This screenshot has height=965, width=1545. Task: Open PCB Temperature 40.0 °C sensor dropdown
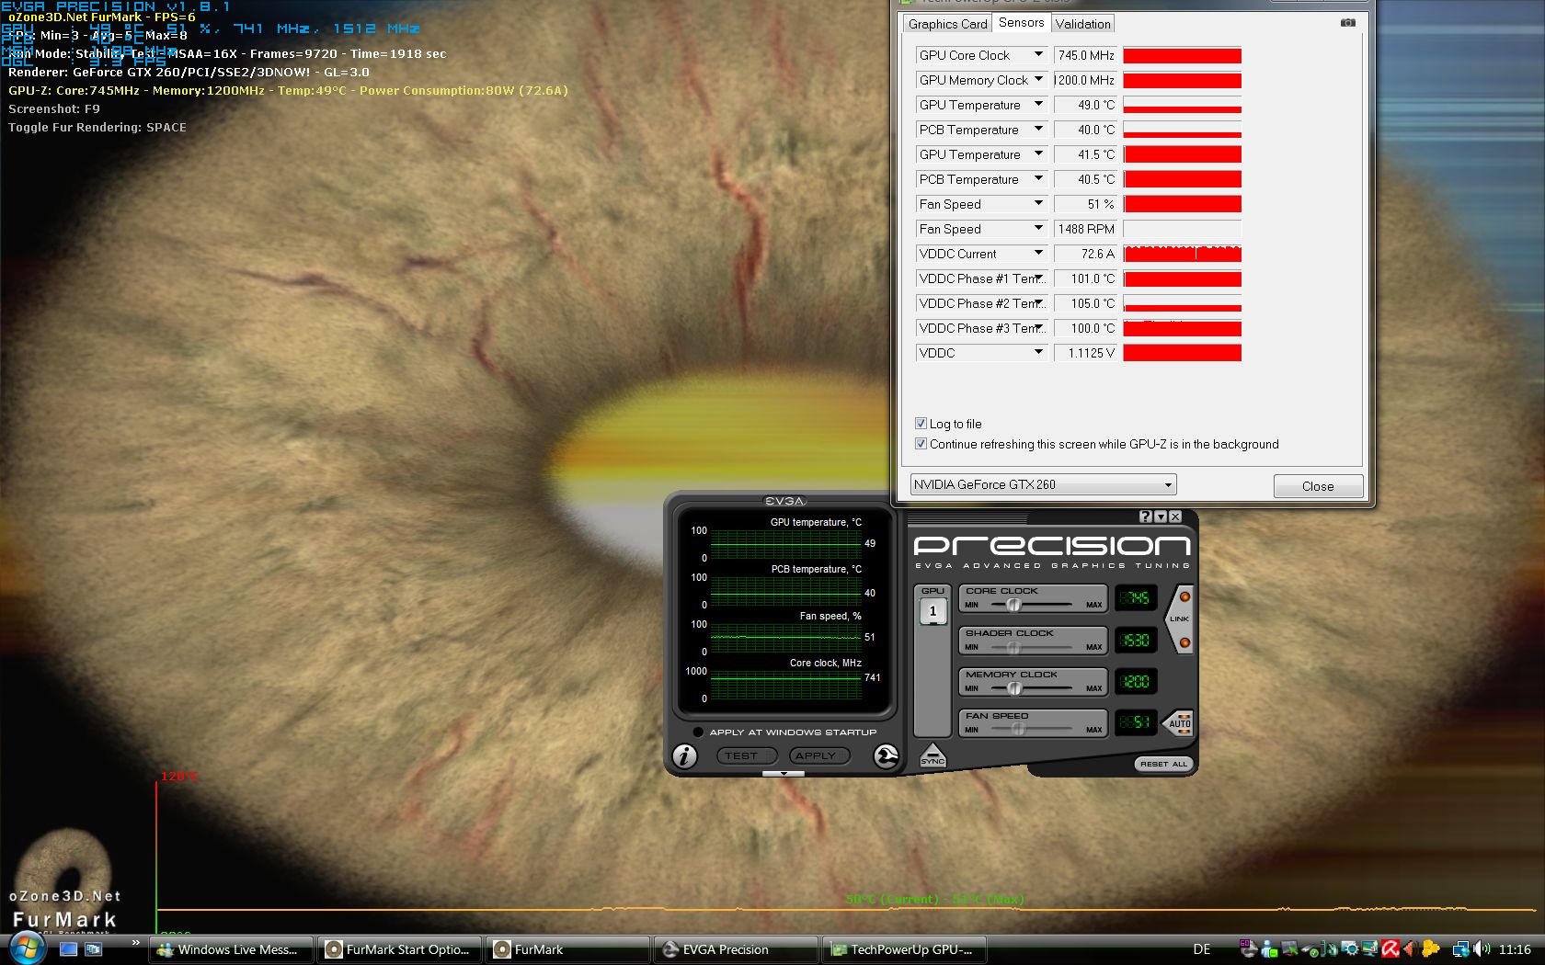click(1038, 129)
